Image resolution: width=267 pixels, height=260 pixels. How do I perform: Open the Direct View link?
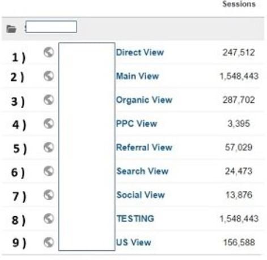tap(140, 52)
